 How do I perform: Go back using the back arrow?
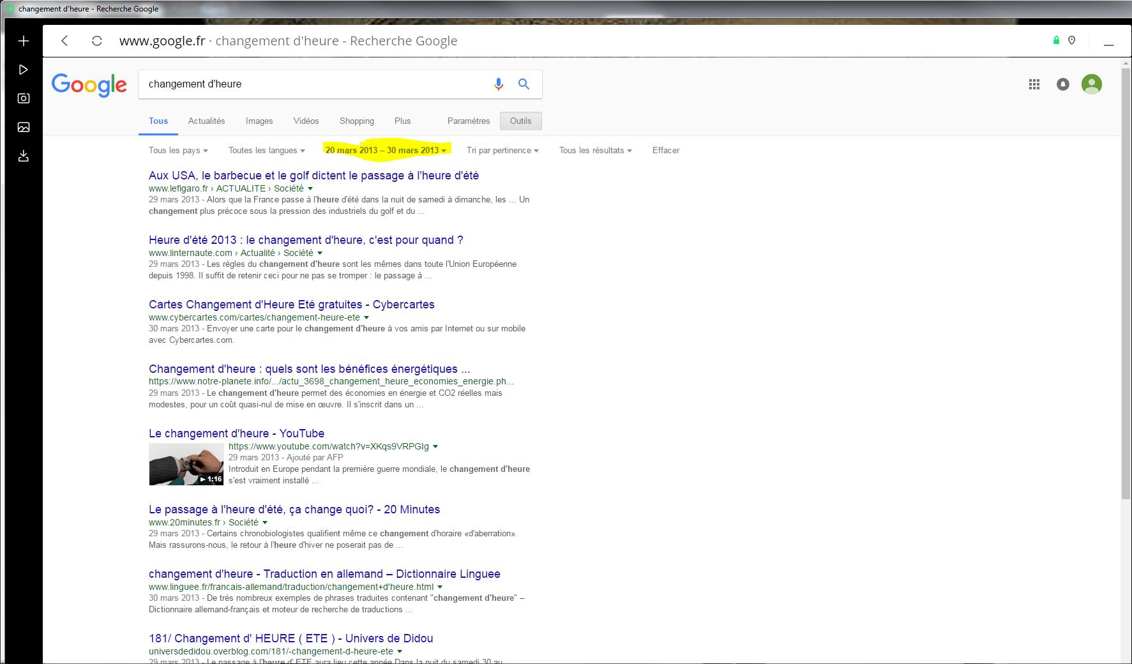64,41
